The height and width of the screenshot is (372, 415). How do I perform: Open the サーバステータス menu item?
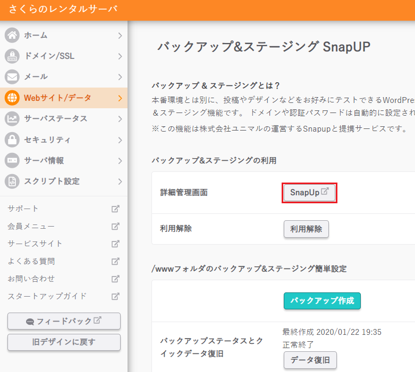56,119
